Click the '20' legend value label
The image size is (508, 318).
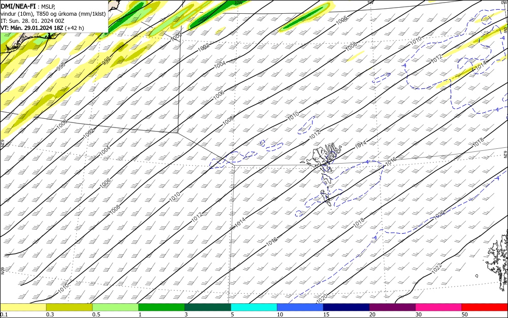pyautogui.click(x=372, y=314)
